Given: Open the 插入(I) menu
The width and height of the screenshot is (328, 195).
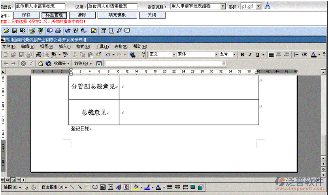Looking at the screenshot, I should [64, 46].
